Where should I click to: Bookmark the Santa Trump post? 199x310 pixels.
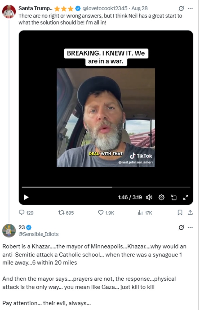coord(180,213)
